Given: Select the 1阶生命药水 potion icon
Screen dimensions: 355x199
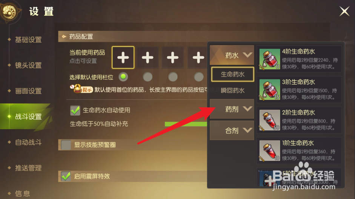Looking at the screenshot, I should (x=270, y=151).
